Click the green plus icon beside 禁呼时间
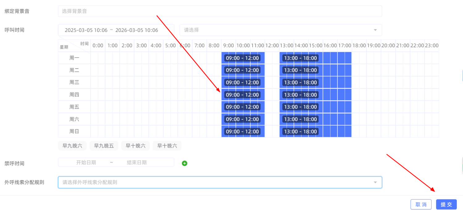Viewport: 463px width, 210px height. click(185, 163)
